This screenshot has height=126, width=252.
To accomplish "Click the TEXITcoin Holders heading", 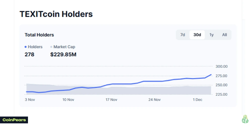I will pyautogui.click(x=56, y=14).
